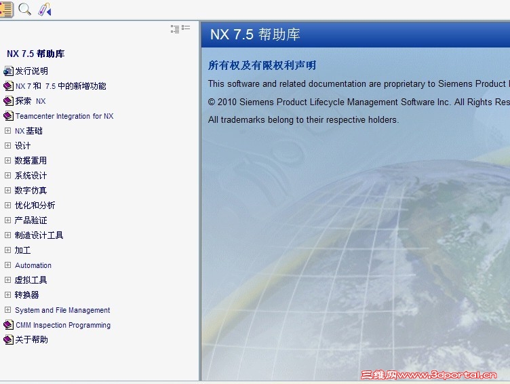
Task: Open the index pencil icon in toolbar
Action: click(45, 9)
